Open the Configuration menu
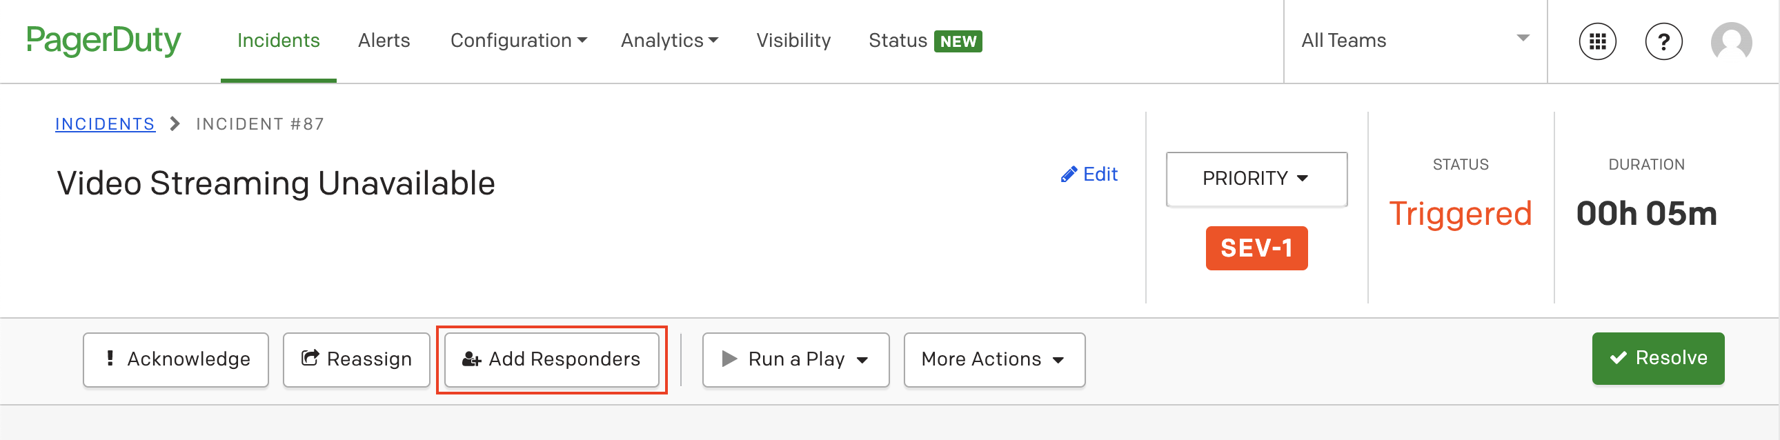The image size is (1780, 440). pos(518,41)
